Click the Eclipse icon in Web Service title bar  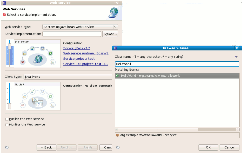(x=4, y=3)
